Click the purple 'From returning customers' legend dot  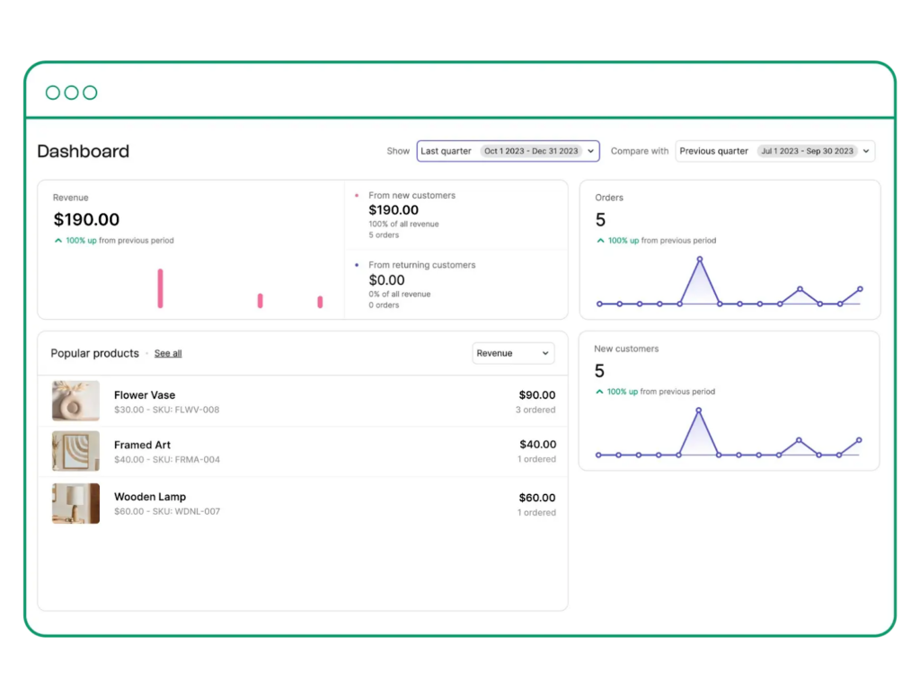click(356, 264)
